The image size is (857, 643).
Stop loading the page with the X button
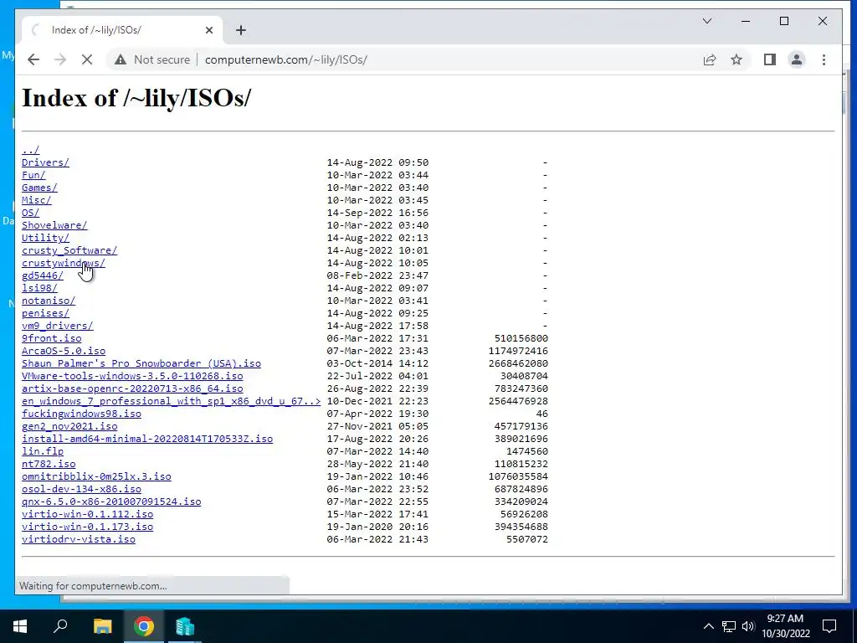87,59
